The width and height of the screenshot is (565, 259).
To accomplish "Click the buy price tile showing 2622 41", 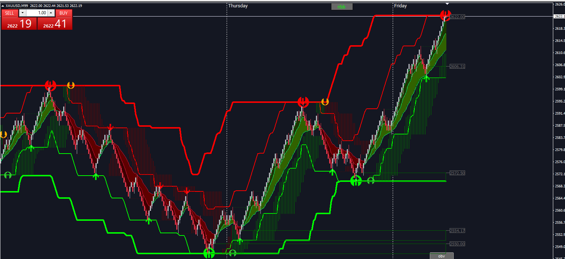I will pos(55,24).
